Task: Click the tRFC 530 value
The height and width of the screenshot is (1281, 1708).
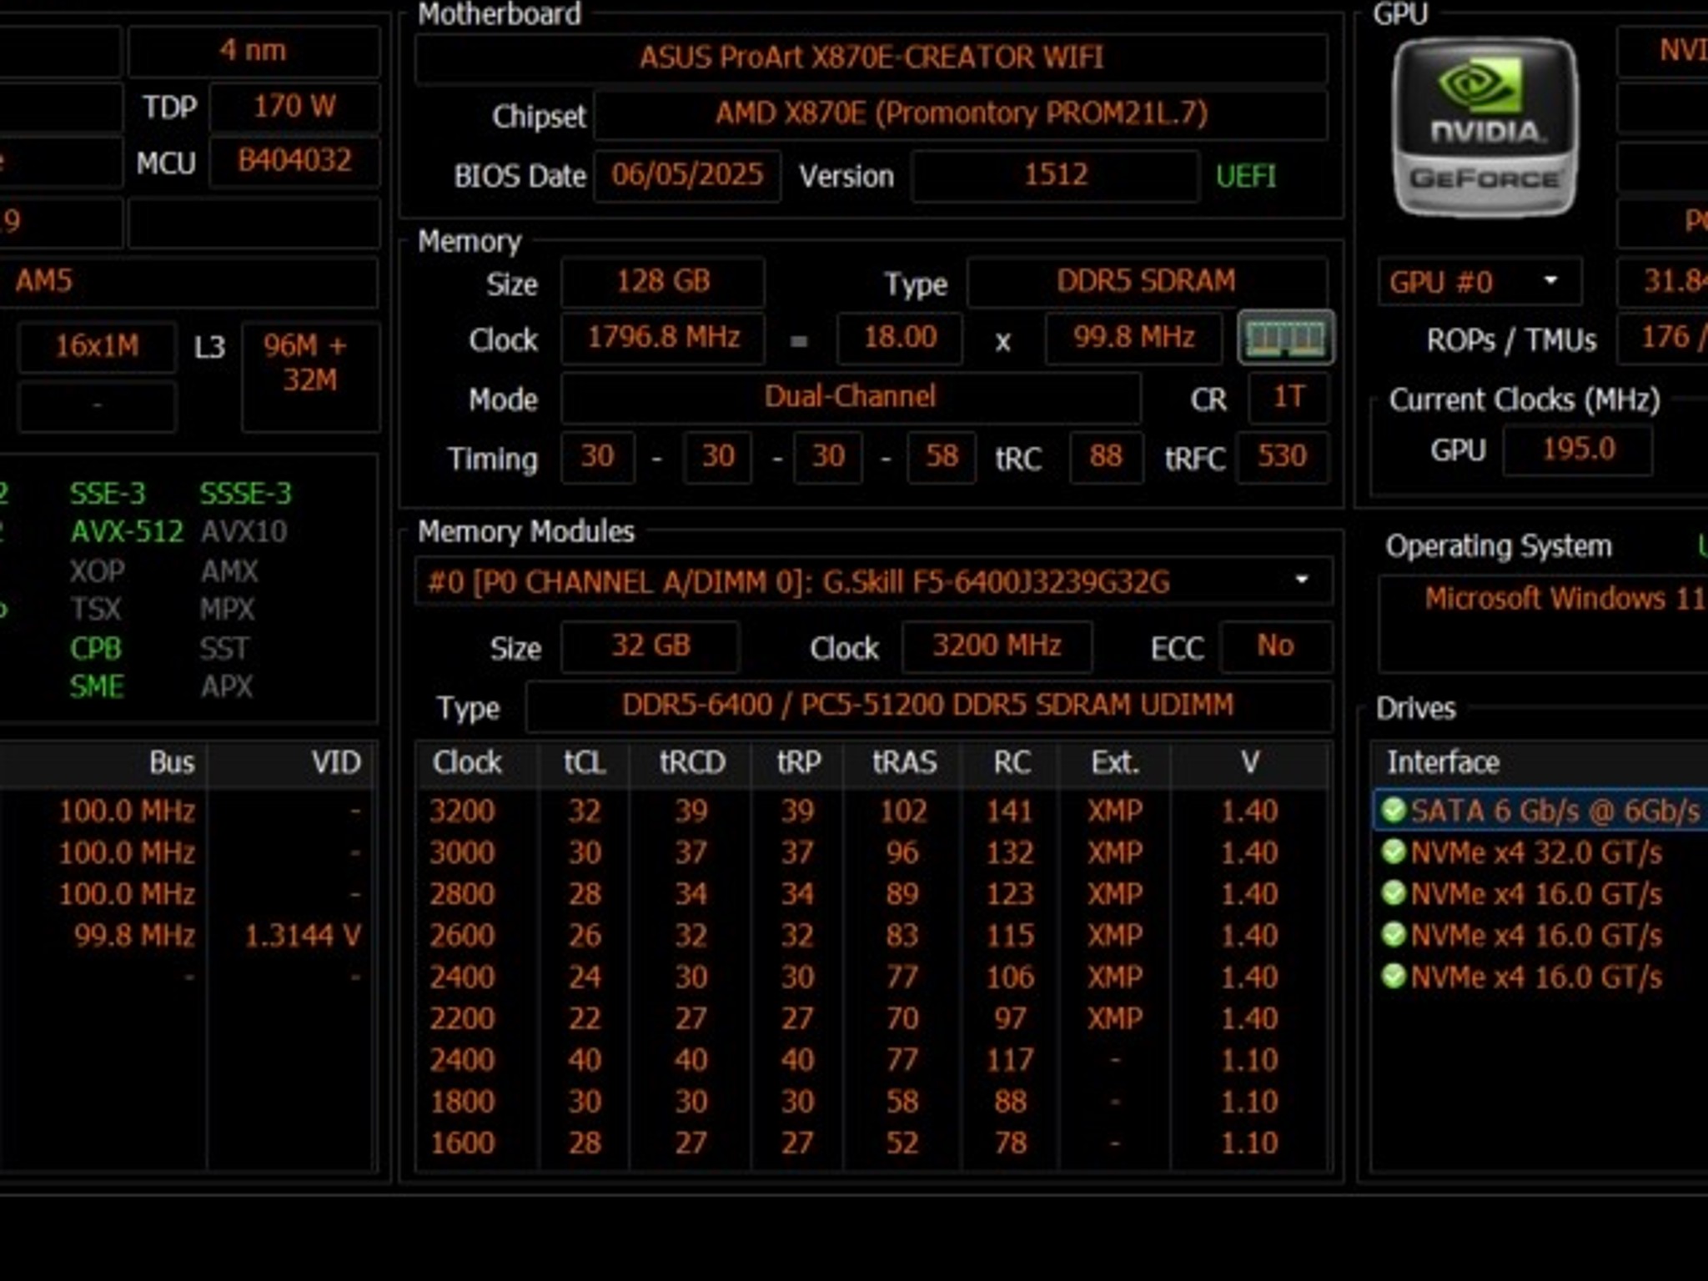Action: pos(1282,457)
